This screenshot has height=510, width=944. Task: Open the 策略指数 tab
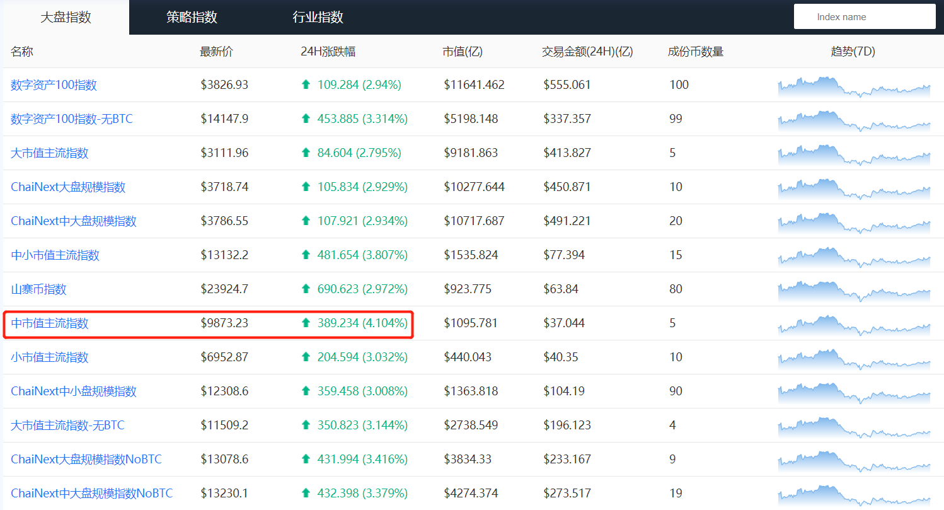point(192,17)
